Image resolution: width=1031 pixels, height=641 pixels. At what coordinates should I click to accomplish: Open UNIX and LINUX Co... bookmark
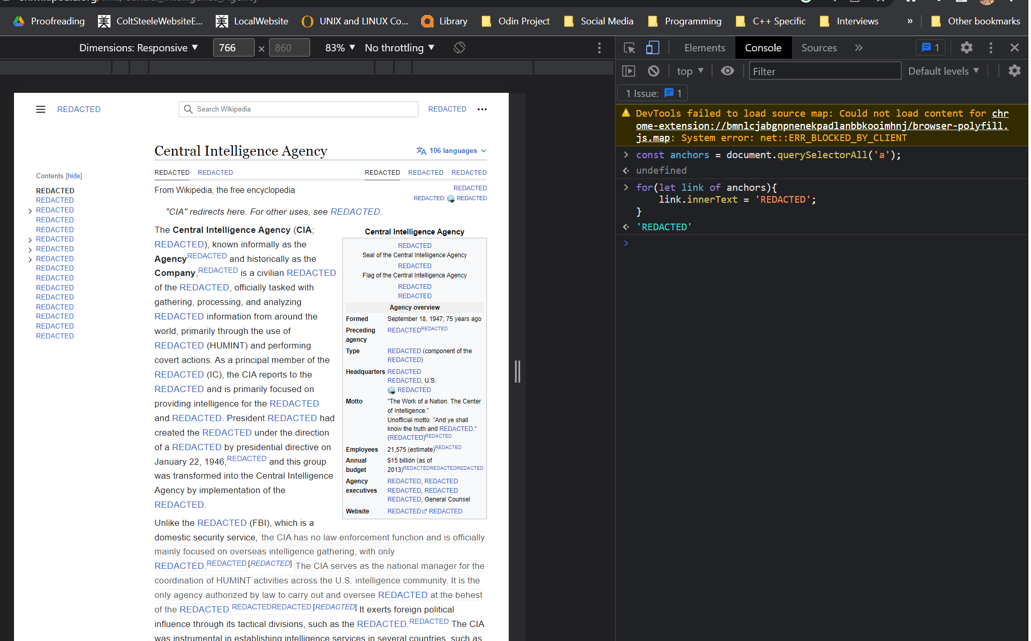click(355, 21)
